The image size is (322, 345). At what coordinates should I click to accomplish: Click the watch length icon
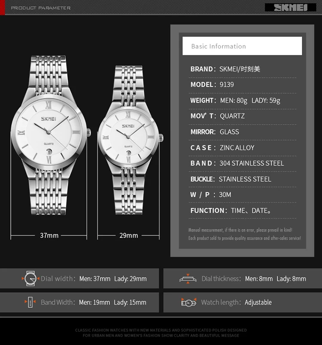click(188, 302)
